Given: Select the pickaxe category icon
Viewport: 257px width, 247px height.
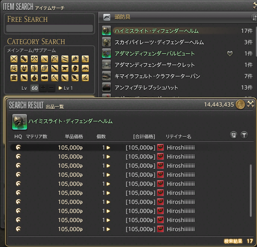Looking at the screenshot, I should point(55,78).
